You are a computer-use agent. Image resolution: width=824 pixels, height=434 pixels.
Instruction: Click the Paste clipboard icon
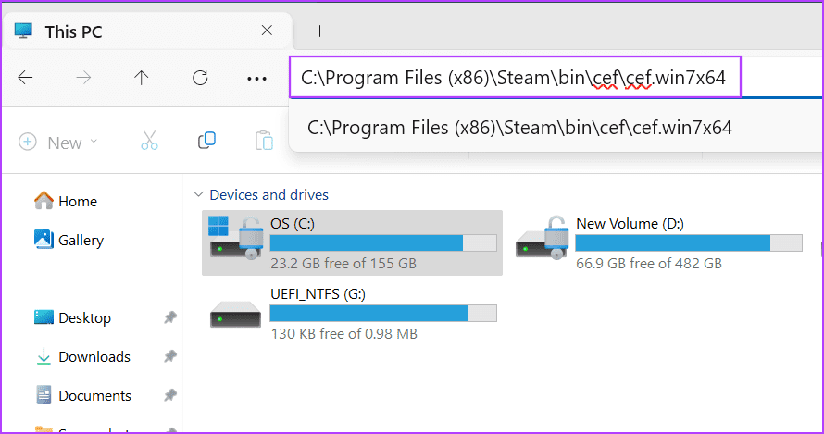265,141
